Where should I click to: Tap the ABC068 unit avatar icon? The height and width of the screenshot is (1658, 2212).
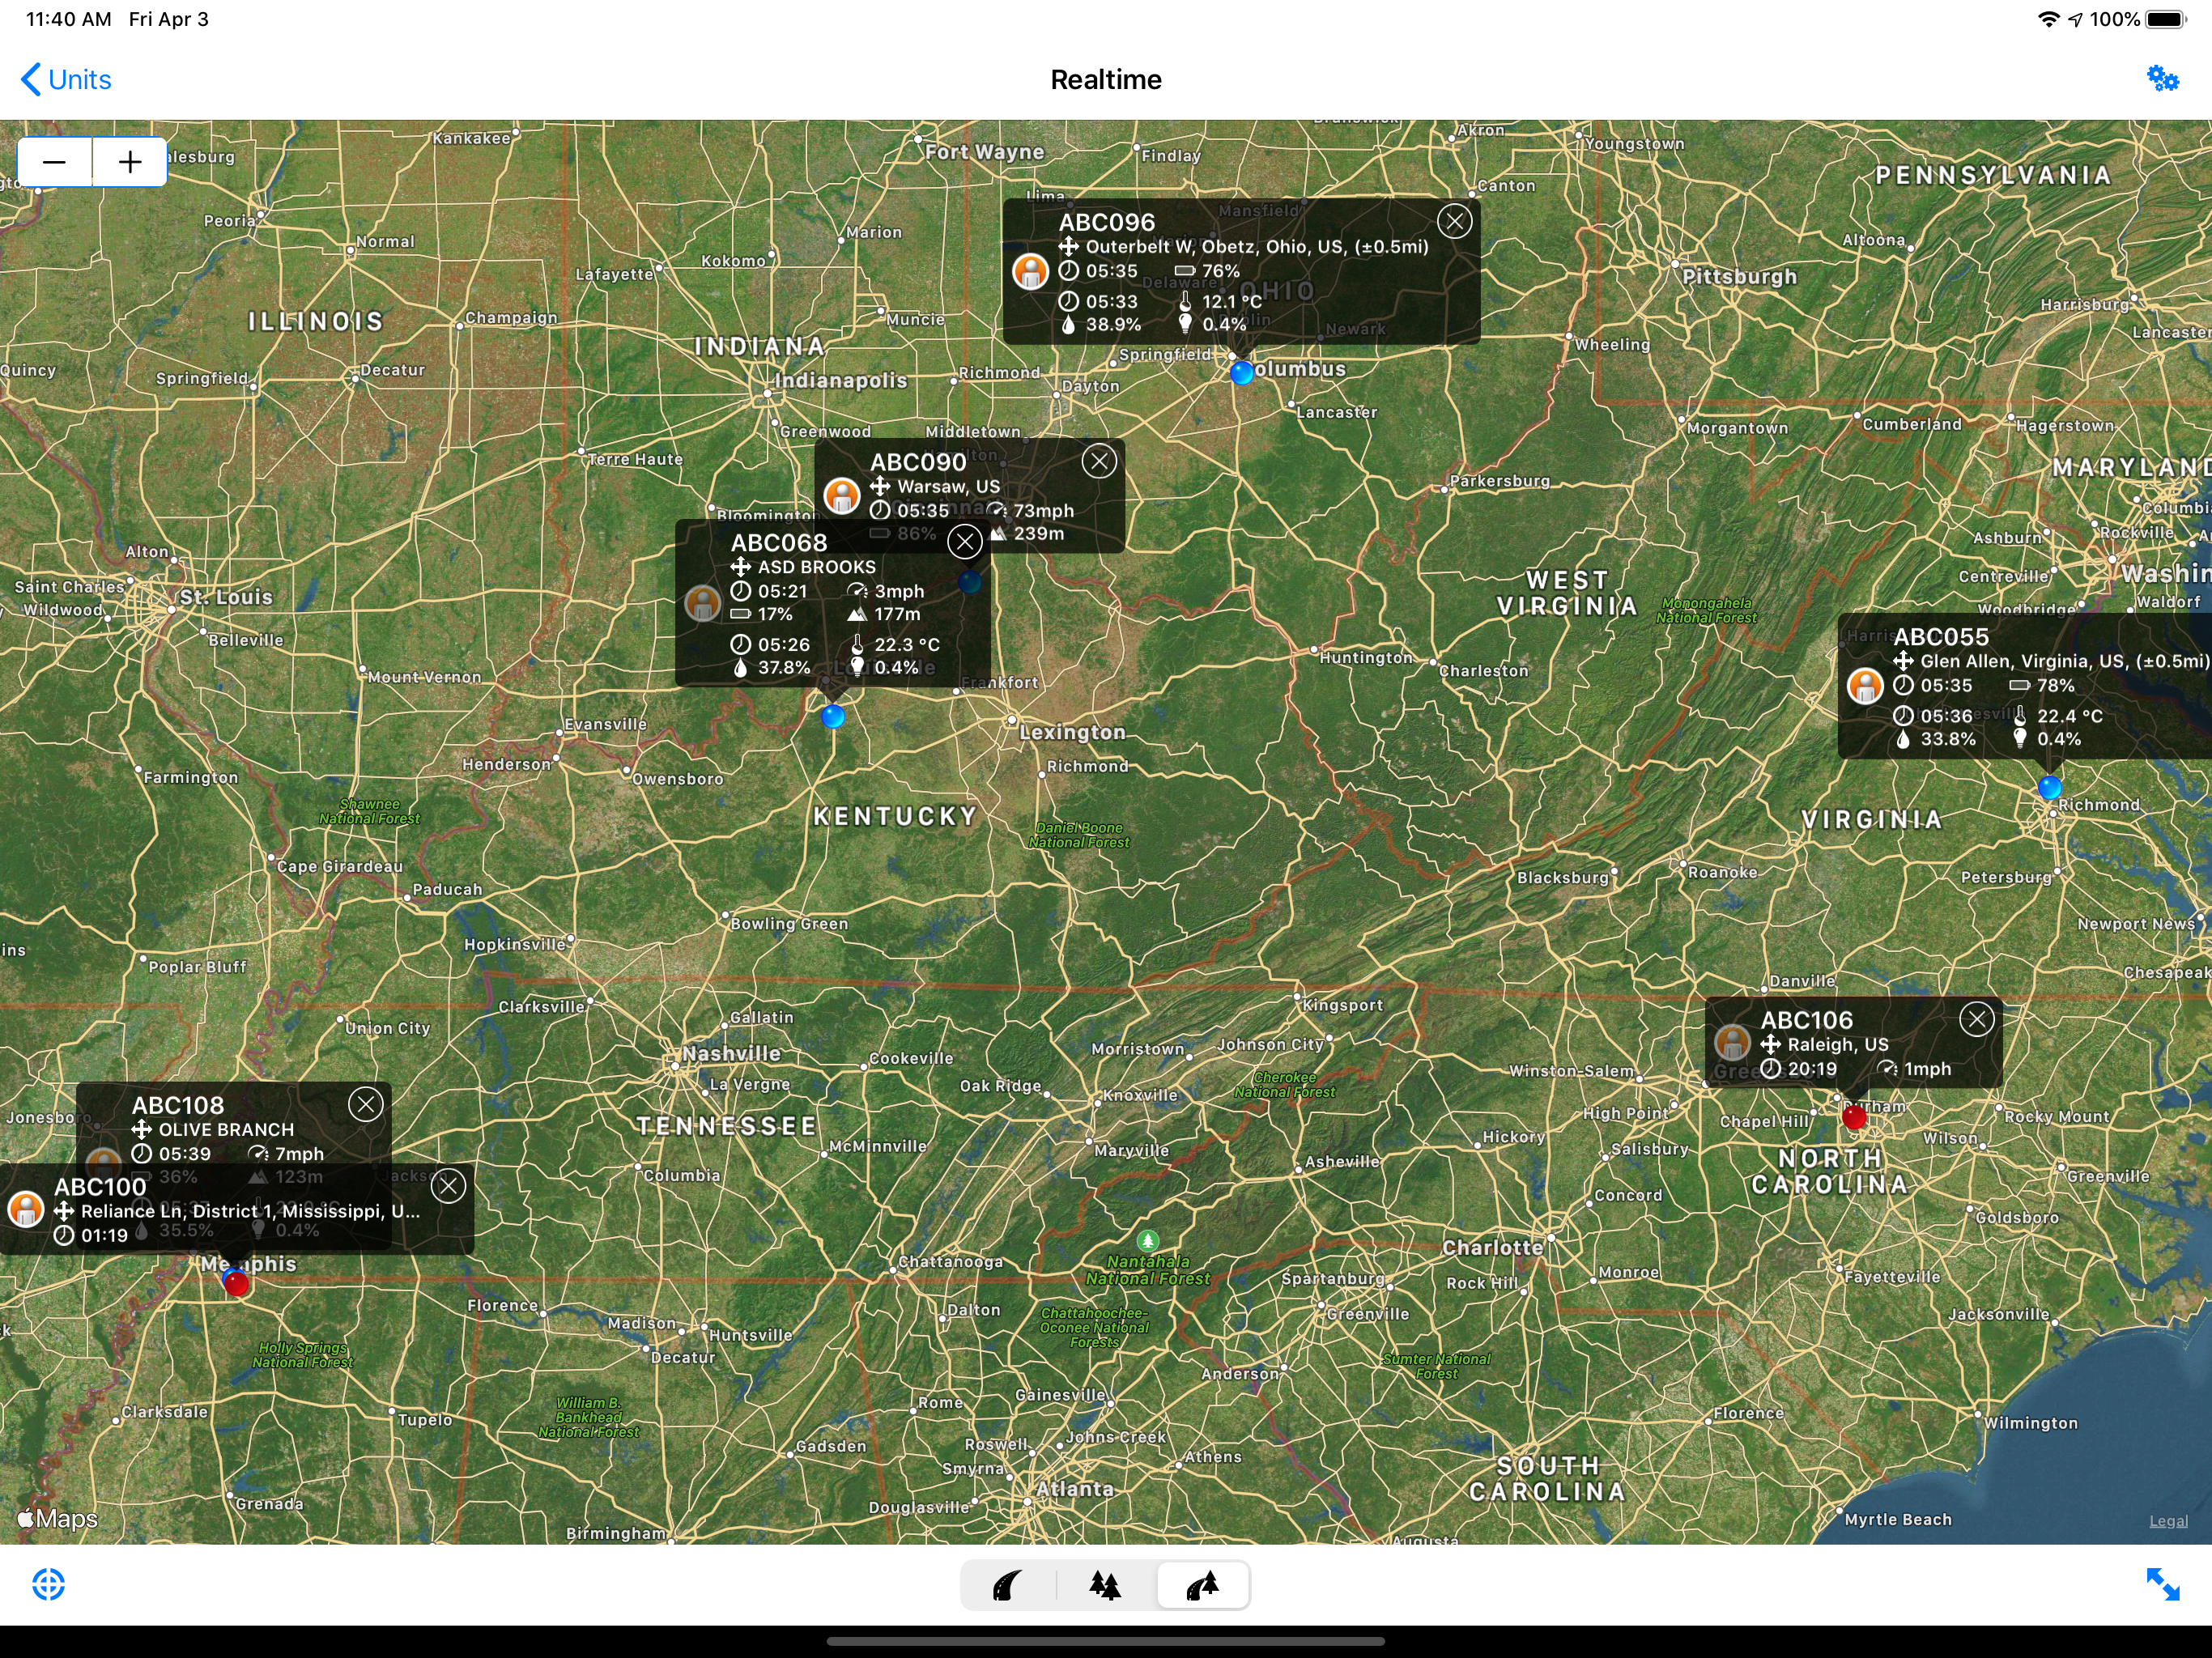703,604
